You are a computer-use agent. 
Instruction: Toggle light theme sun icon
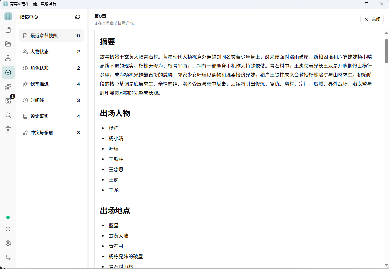click(x=8, y=229)
